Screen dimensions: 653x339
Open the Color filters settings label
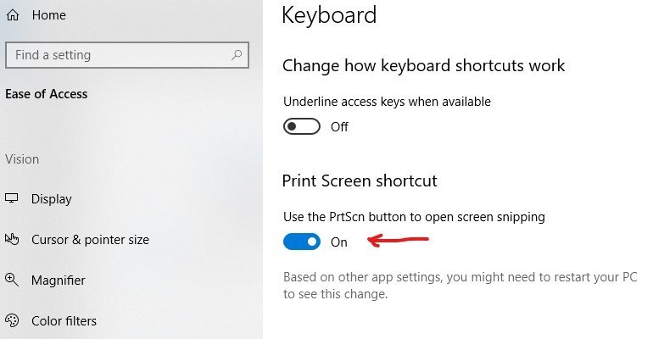tap(64, 321)
